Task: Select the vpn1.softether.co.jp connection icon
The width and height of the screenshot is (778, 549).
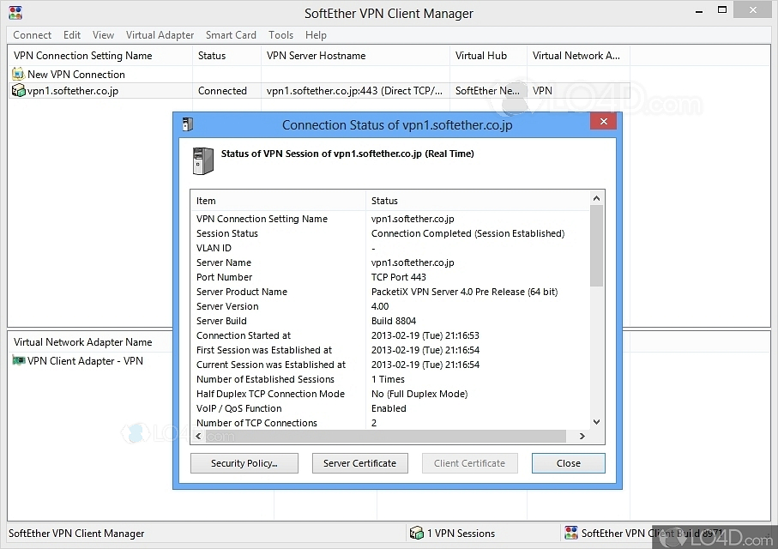Action: (18, 90)
